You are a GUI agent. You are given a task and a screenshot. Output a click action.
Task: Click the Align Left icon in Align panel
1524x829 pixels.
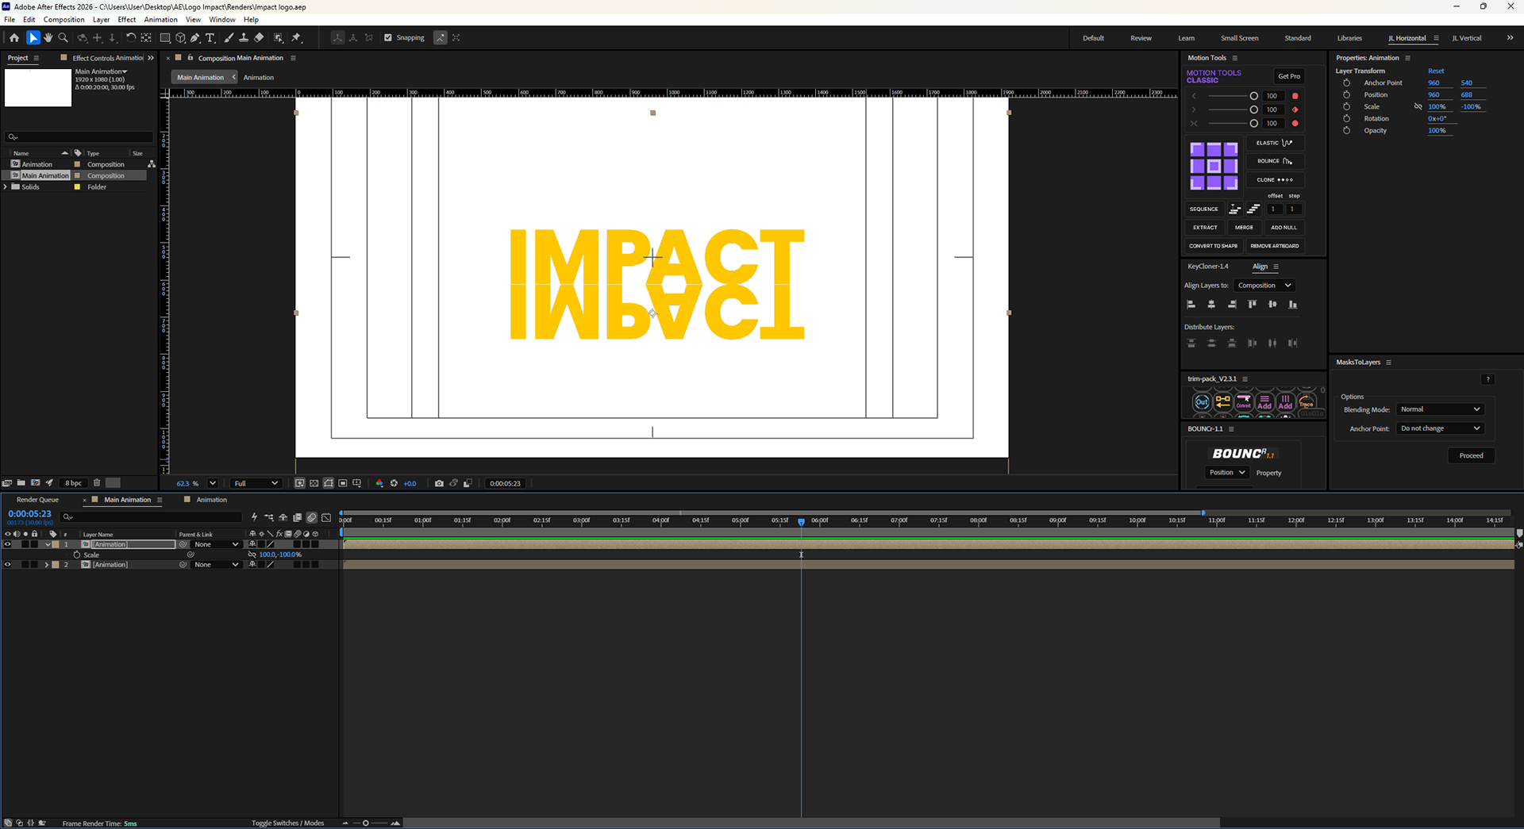click(x=1191, y=305)
